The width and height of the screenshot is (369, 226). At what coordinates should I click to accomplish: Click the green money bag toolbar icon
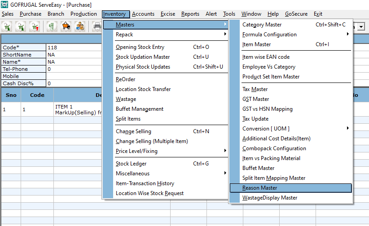click(52, 27)
